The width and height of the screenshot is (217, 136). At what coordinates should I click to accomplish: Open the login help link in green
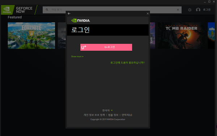[x=127, y=63]
